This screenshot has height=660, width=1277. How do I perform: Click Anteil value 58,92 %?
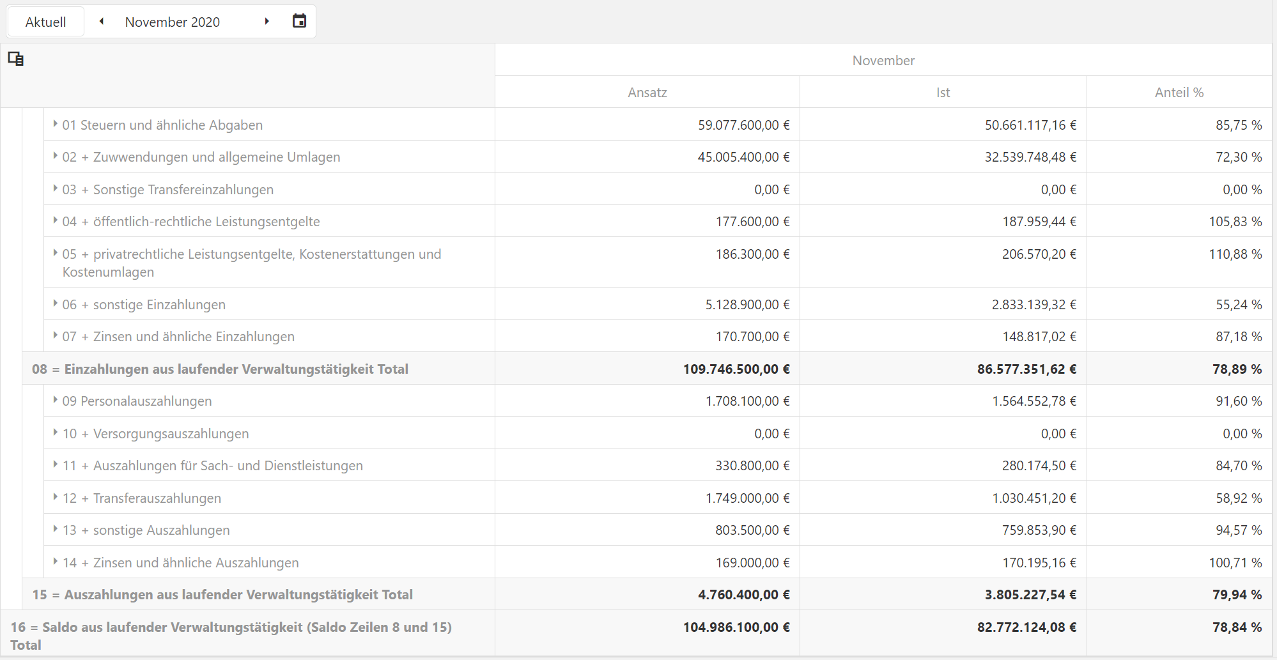tap(1239, 498)
